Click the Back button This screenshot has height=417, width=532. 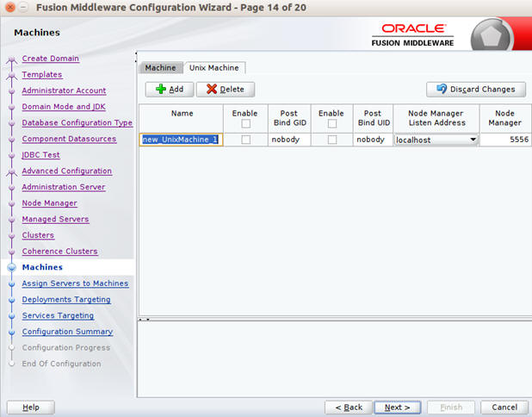(349, 408)
